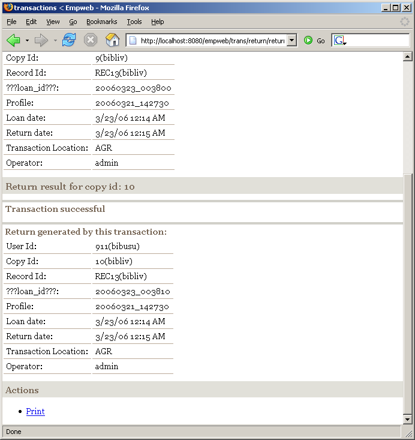Open the Home page icon
Image resolution: width=415 pixels, height=440 pixels.
pos(112,40)
